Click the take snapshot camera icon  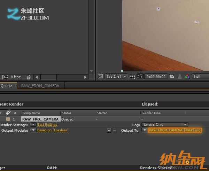[172, 76]
